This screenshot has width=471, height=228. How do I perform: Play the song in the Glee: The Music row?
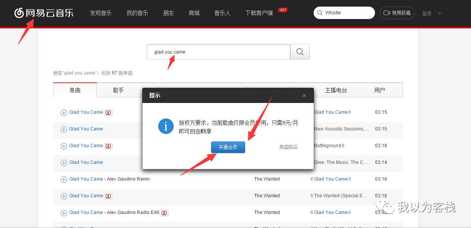pos(64,163)
